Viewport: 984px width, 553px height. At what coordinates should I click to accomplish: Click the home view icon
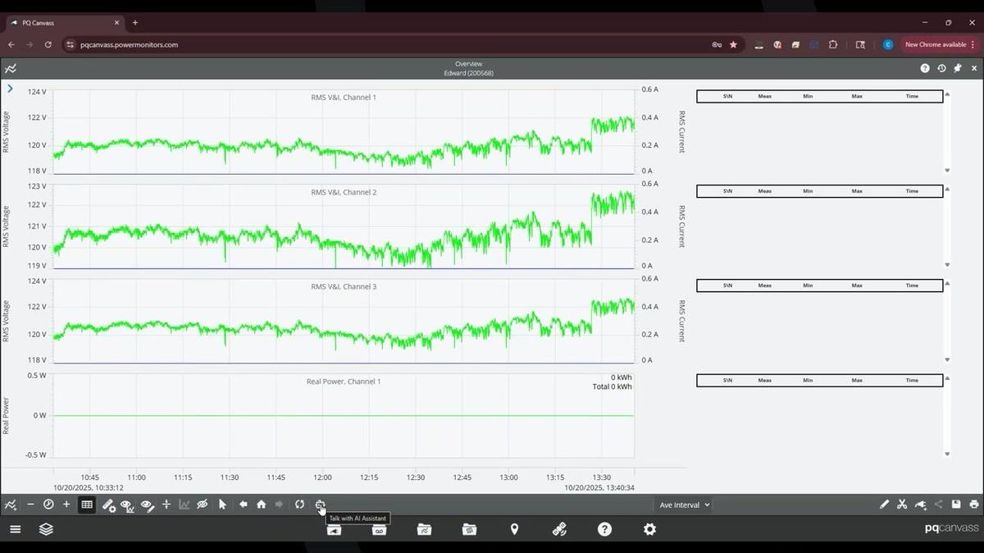[x=261, y=505]
